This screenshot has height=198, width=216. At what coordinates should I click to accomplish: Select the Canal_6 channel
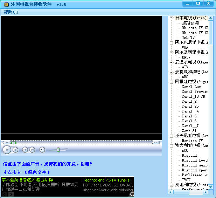189,121
